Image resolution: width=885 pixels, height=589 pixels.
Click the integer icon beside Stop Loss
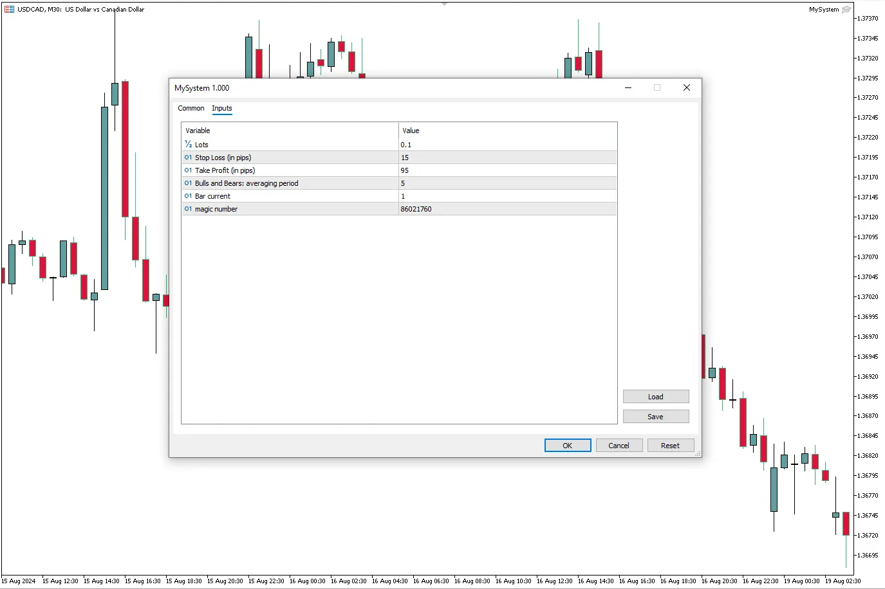(x=188, y=158)
